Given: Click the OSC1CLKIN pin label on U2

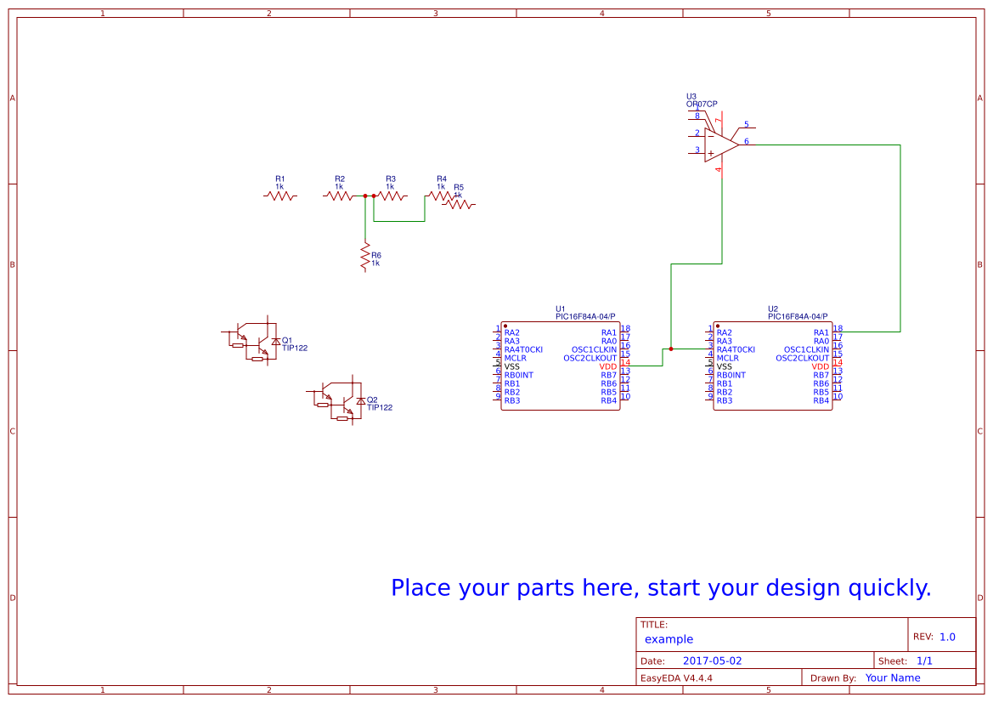Looking at the screenshot, I should coord(806,350).
